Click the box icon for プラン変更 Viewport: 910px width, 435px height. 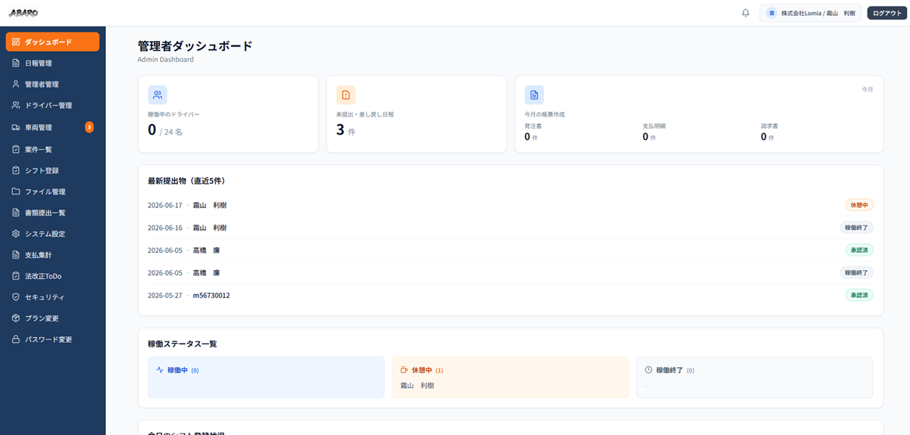(16, 318)
